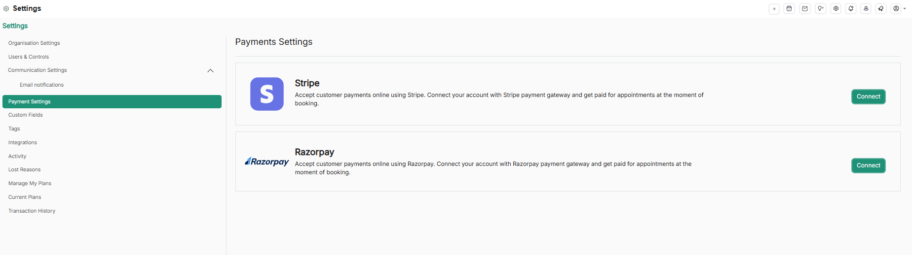Connect the Stripe payment gateway
912x255 pixels.
tap(868, 96)
